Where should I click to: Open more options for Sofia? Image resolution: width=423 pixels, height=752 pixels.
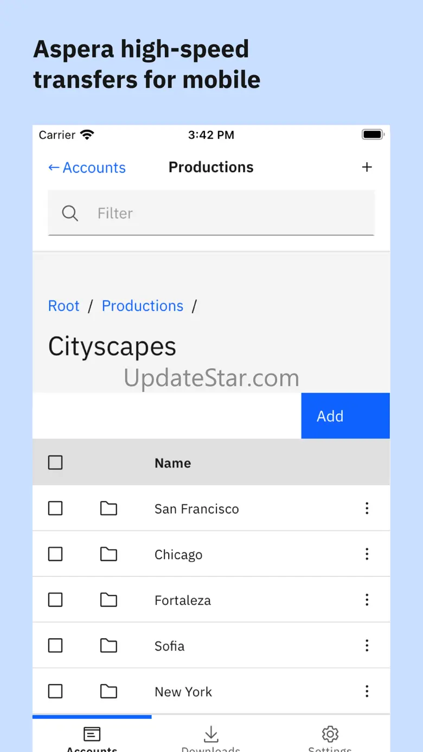367,645
